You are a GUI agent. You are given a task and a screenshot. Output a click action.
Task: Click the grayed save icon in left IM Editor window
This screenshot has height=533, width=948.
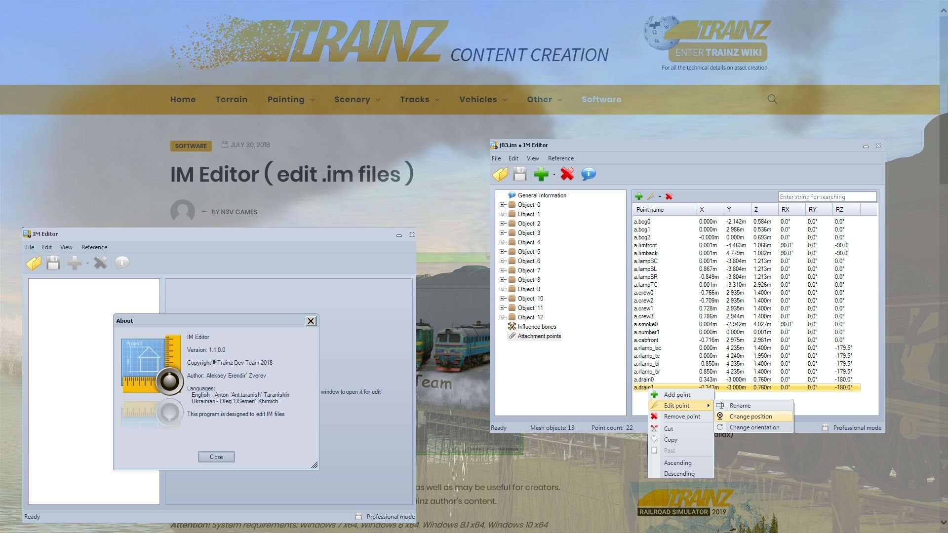tap(53, 263)
